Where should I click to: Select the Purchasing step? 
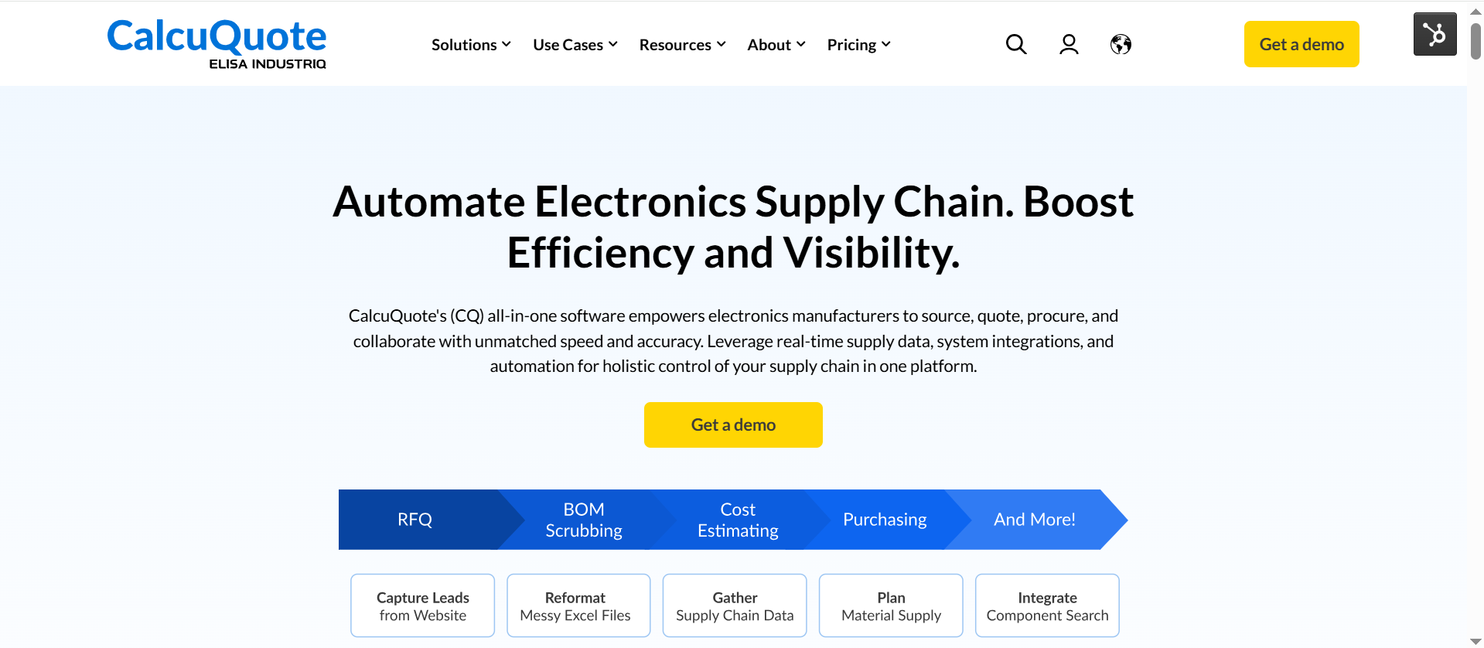click(x=885, y=520)
